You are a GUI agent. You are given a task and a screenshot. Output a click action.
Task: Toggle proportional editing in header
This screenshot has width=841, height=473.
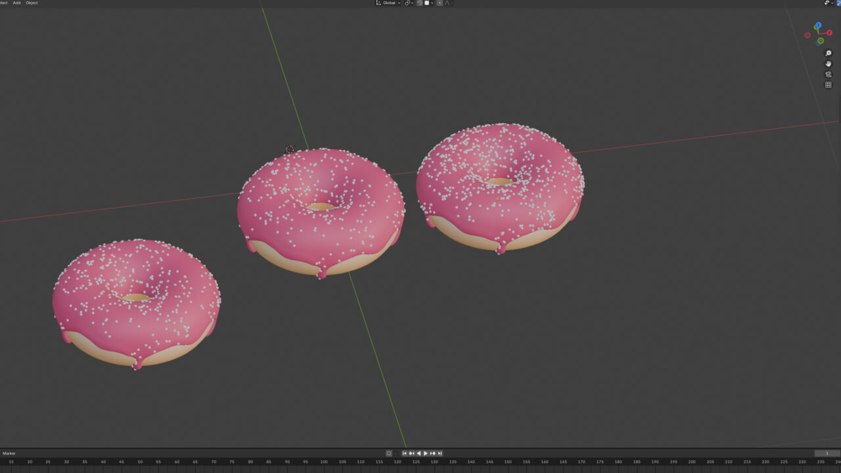440,3
